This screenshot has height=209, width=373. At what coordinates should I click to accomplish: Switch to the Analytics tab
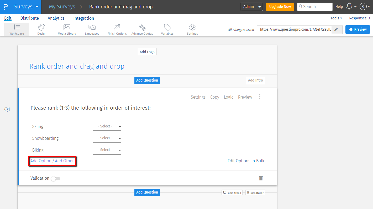click(x=56, y=18)
